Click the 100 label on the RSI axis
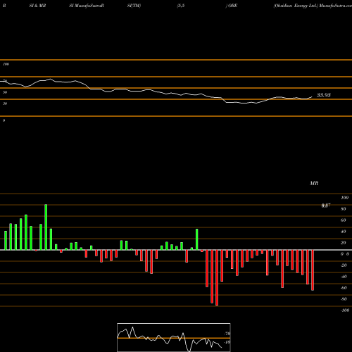The height and width of the screenshot is (352, 352). [6, 64]
